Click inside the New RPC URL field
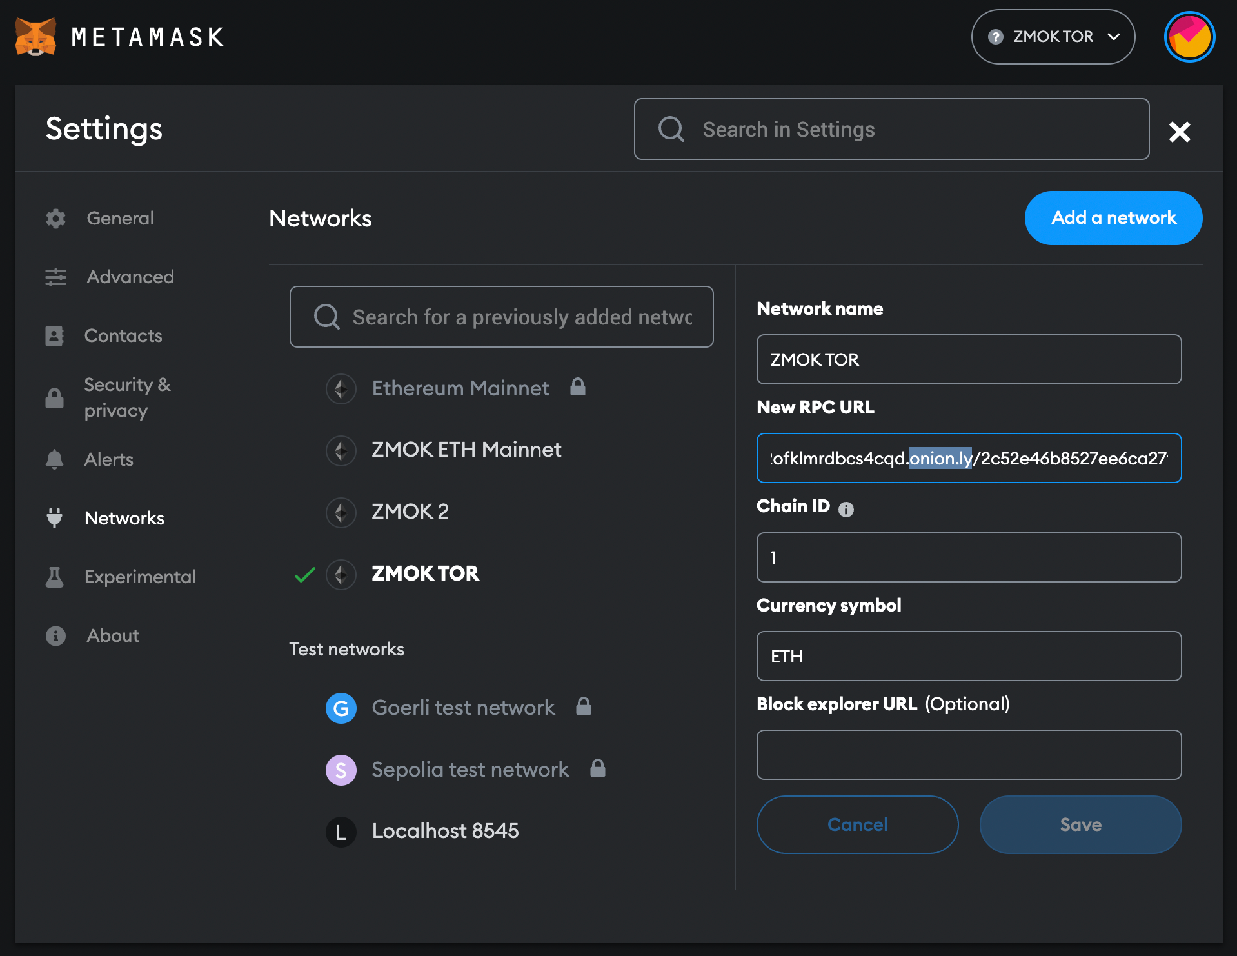1237x956 pixels. click(x=969, y=458)
